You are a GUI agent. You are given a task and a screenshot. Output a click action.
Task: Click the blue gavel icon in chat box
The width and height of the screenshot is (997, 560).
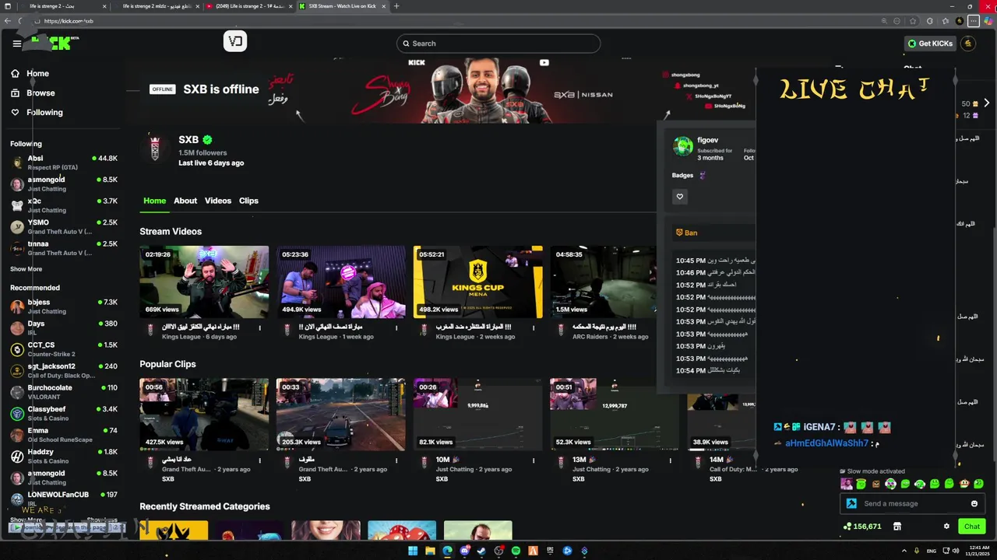(x=852, y=503)
